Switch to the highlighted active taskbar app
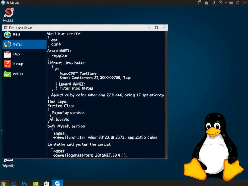 pyautogui.click(x=57, y=183)
